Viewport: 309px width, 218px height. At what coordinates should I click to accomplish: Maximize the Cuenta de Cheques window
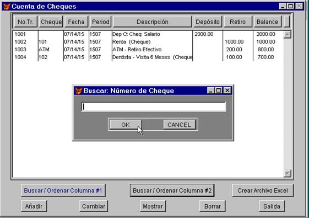(290, 6)
